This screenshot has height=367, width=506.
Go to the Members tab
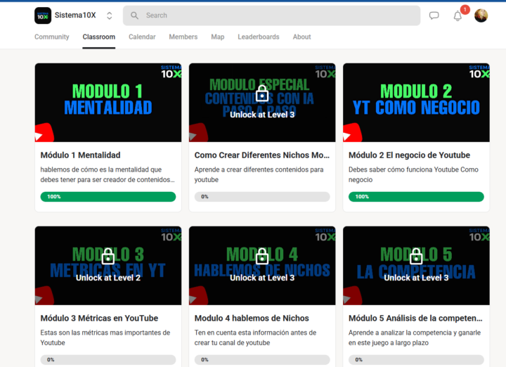point(183,37)
